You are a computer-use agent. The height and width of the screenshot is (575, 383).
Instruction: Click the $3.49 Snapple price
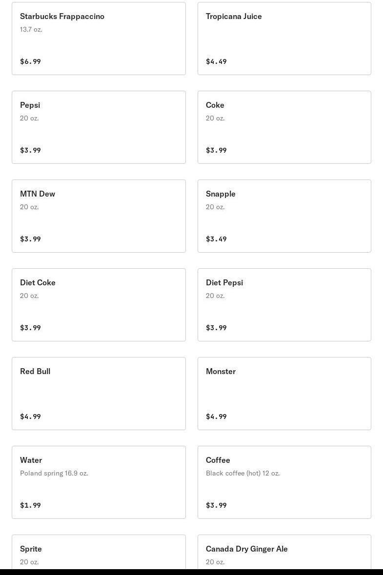click(216, 239)
